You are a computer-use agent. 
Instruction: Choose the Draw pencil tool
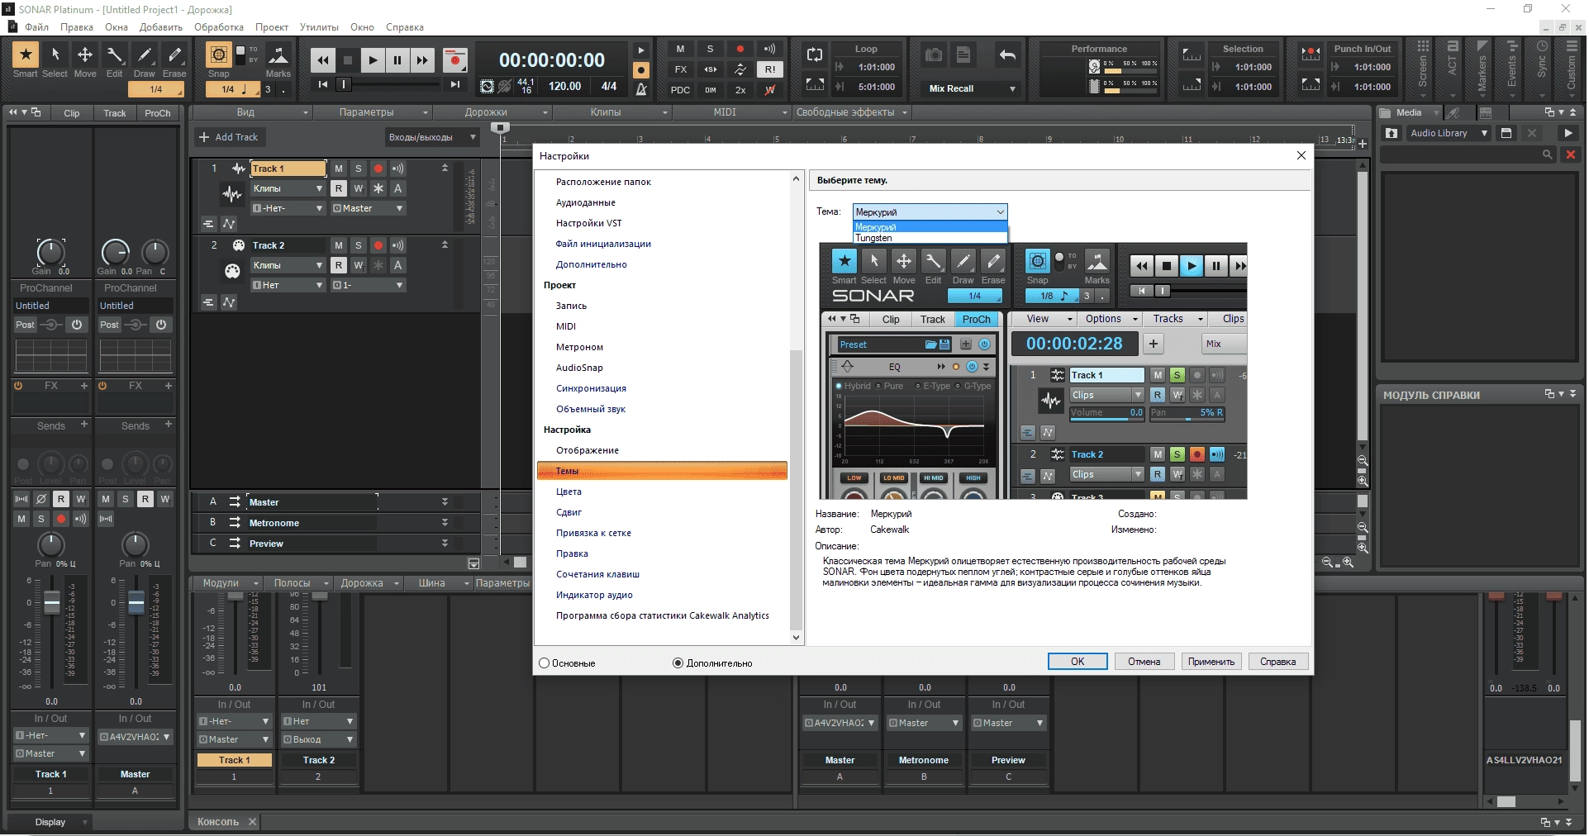point(145,55)
